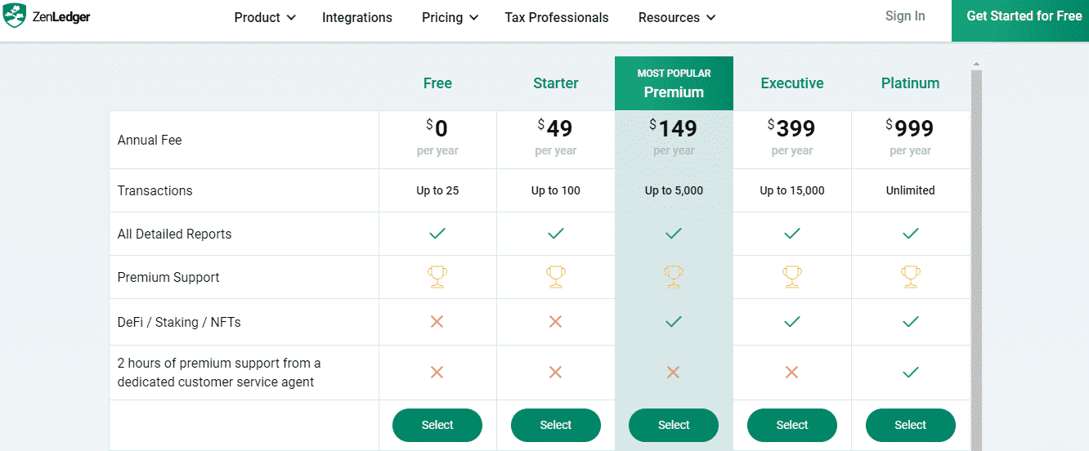
Task: Click the Platinum plan Premium Support trophy
Action: 911,277
